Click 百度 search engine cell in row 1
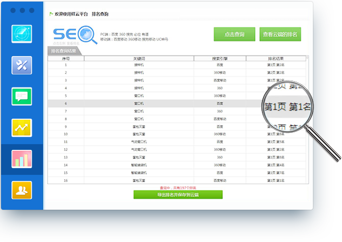This screenshot has width=342, height=242. (x=220, y=65)
